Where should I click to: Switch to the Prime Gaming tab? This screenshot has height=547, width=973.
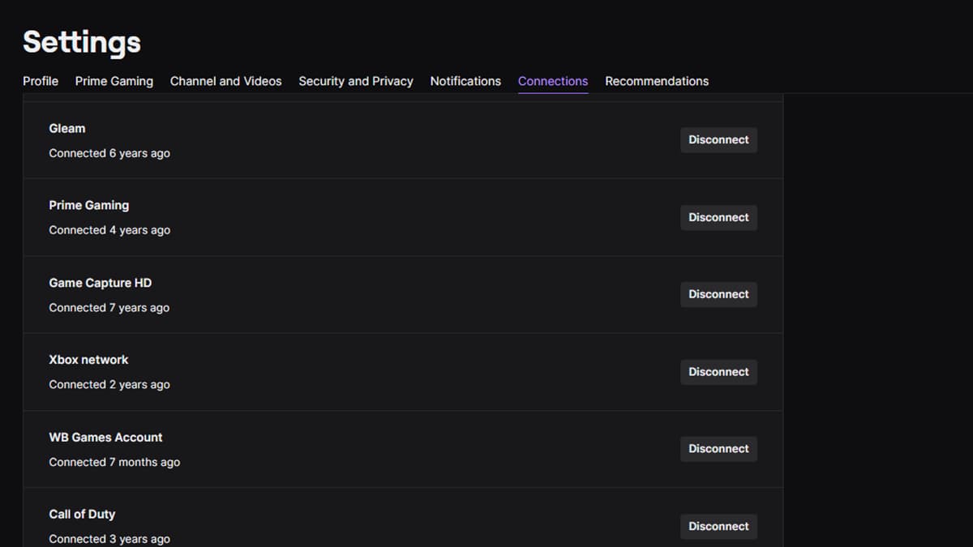[114, 81]
